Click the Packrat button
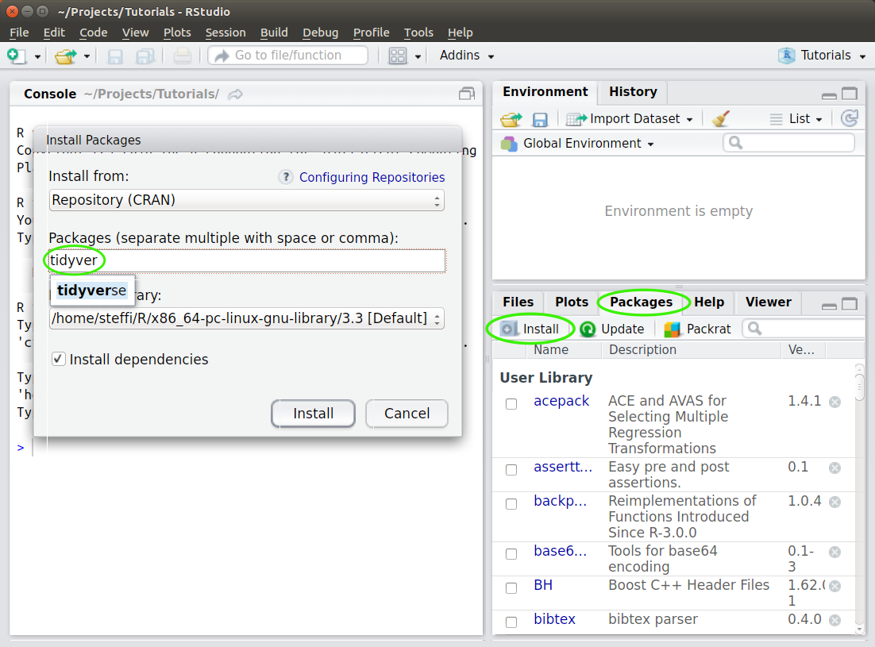This screenshot has width=875, height=647. click(x=698, y=329)
